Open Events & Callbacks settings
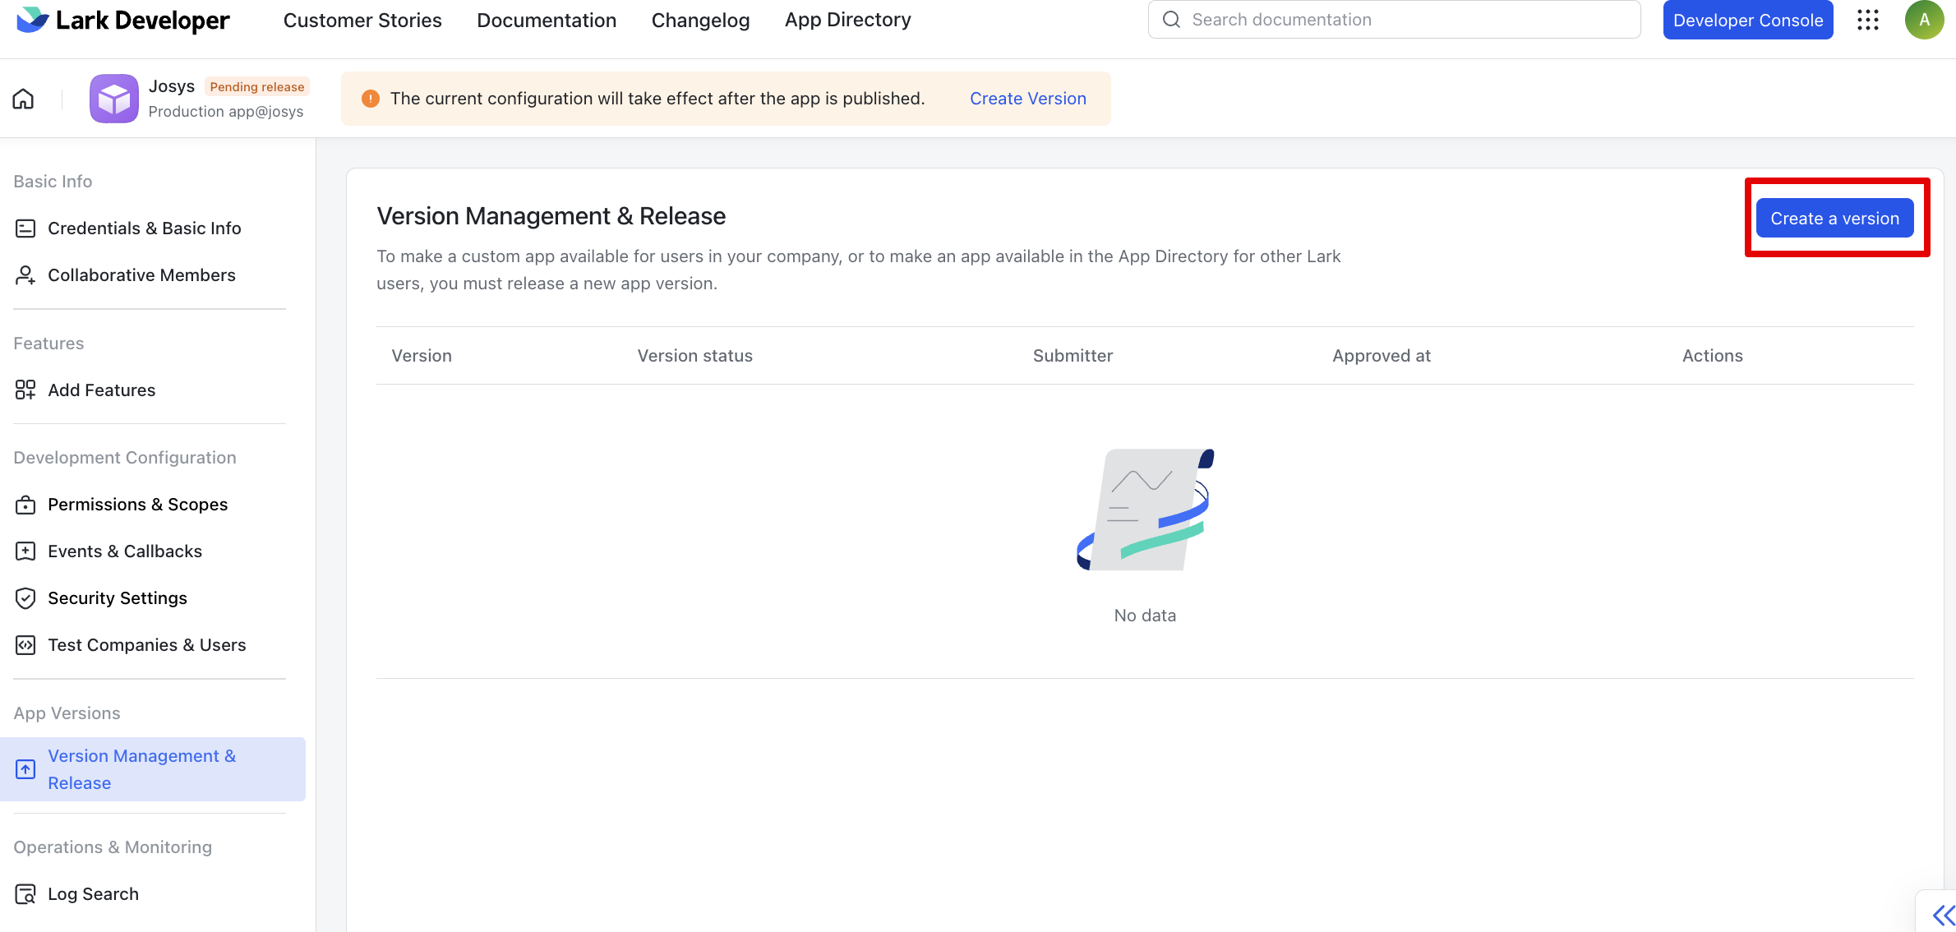Viewport: 1956px width, 932px height. [x=124, y=551]
